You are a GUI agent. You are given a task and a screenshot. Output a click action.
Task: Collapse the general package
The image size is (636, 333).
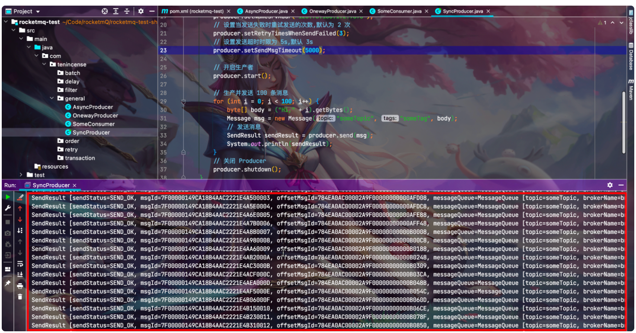pos(52,99)
